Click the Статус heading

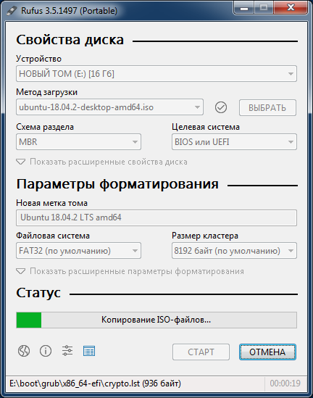[x=38, y=293]
